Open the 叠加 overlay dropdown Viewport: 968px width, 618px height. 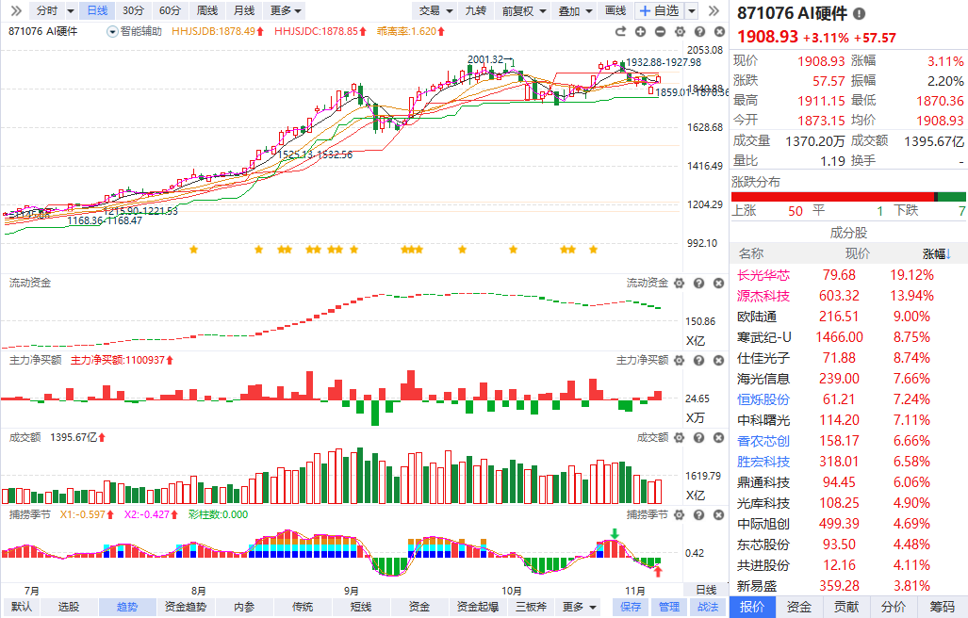pos(574,10)
